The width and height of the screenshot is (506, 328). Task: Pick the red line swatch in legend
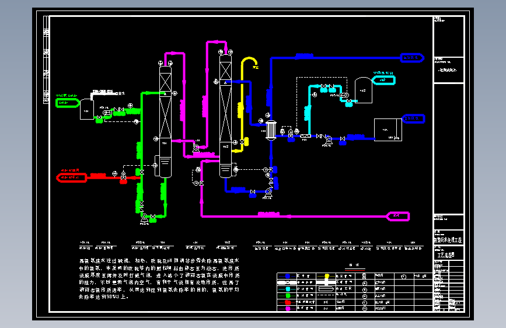tap(288, 302)
